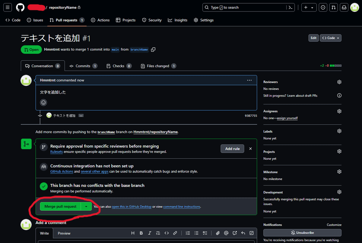362x243 pixels.
Task: Open merge method dropdown arrow
Action: (x=86, y=207)
